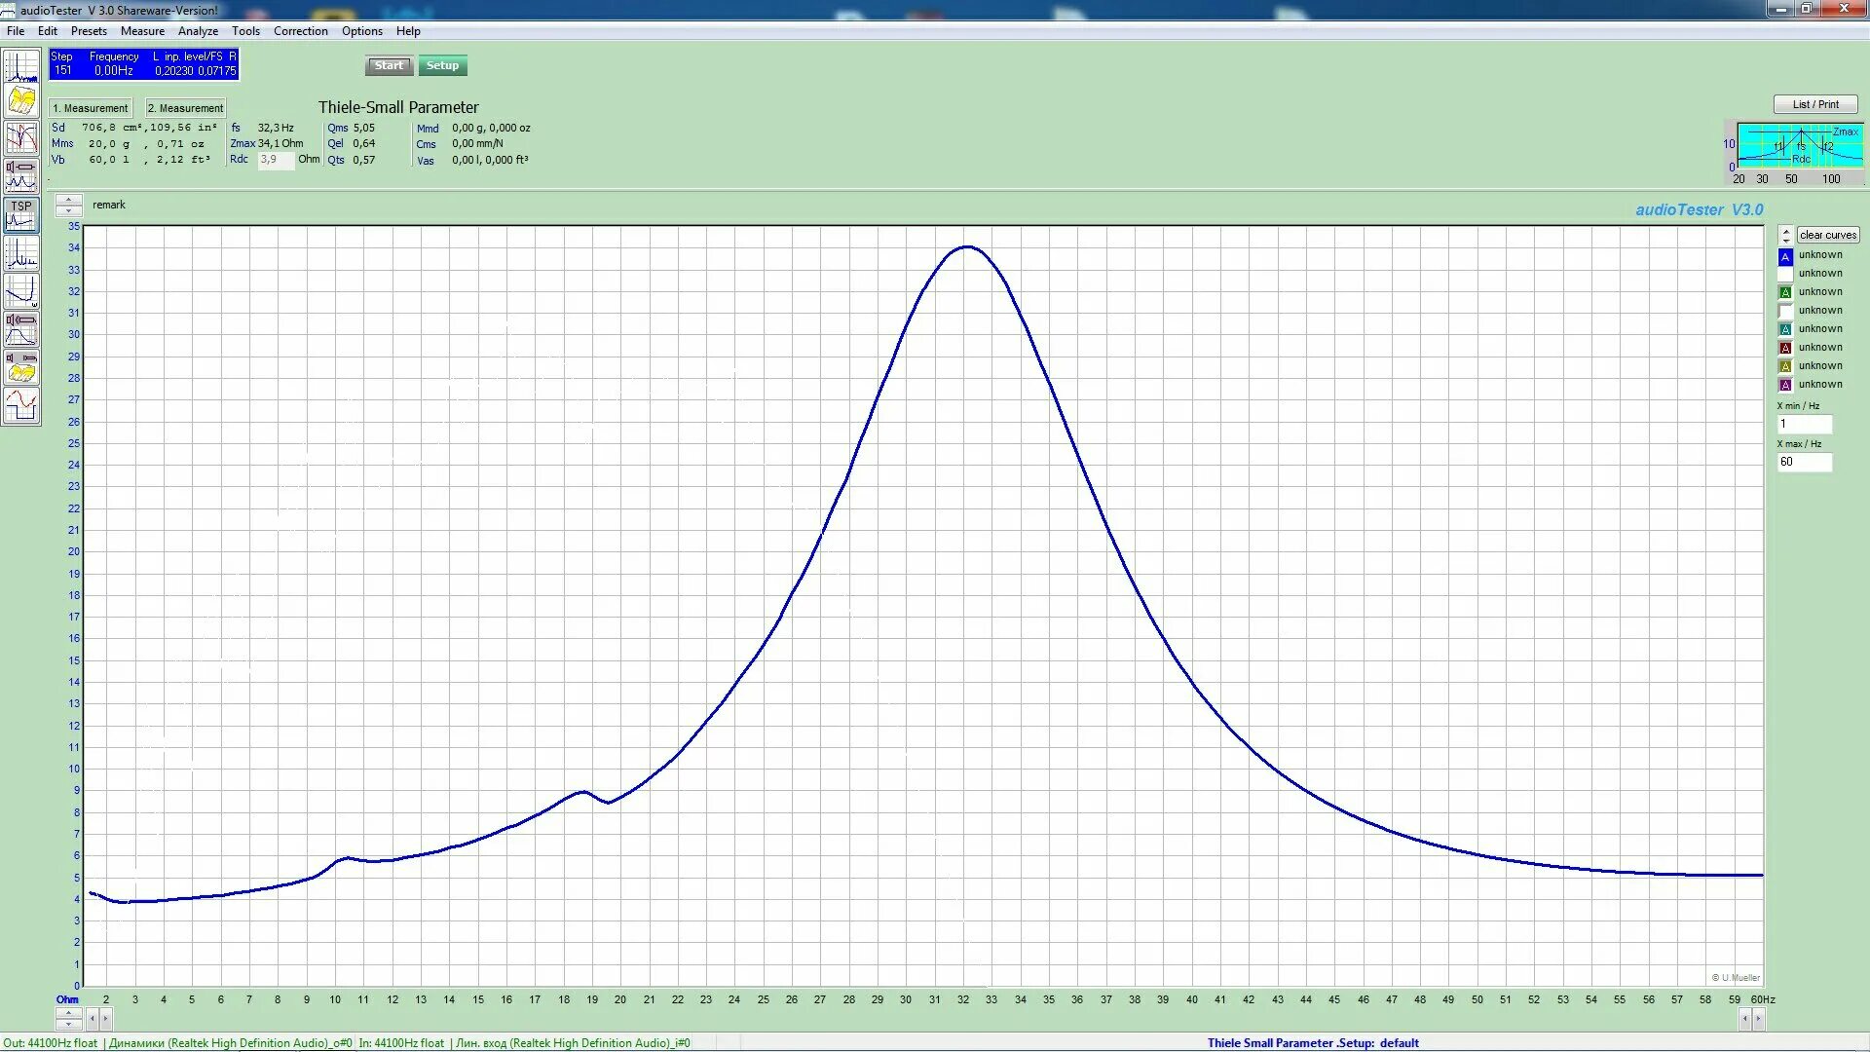
Task: Click the TSP Thiele-Small parameter icon
Action: coord(20,214)
